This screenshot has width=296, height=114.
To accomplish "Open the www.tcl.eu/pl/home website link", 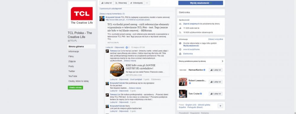I will point(191,49).
